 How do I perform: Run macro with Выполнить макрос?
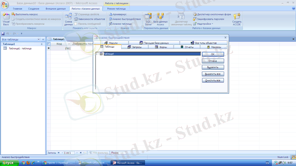point(25,14)
